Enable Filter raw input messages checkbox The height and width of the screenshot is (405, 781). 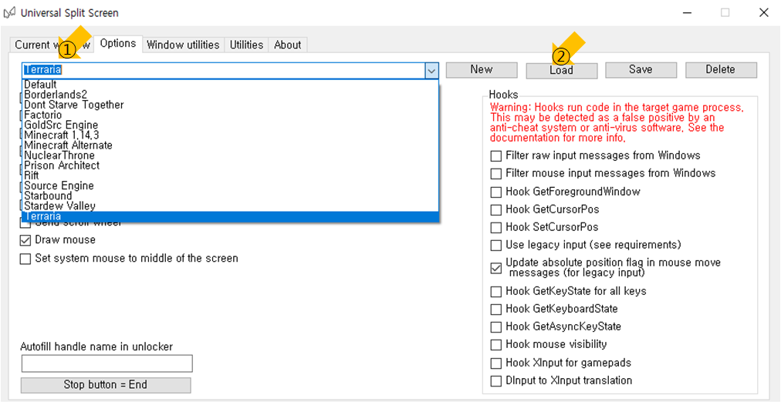[496, 156]
